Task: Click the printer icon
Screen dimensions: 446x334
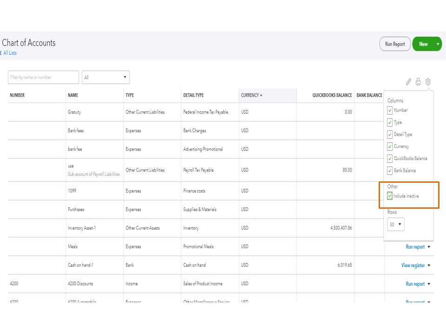Action: (x=418, y=82)
